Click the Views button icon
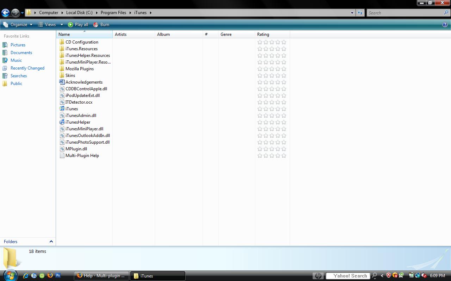Screen dimensions: 451x281 (41, 25)
